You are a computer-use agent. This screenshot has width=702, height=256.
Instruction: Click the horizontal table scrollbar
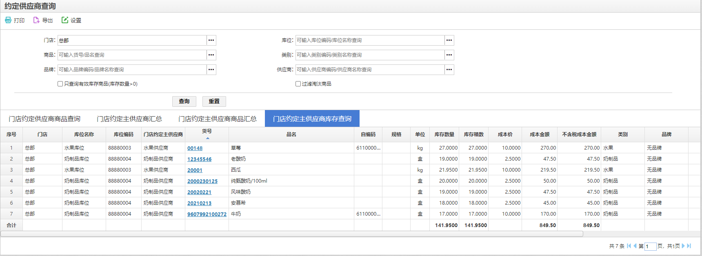coord(292,234)
